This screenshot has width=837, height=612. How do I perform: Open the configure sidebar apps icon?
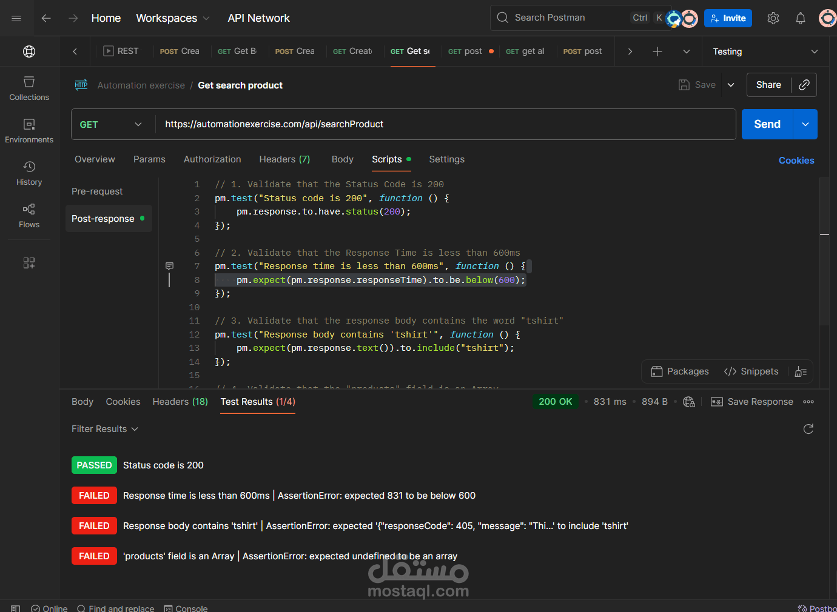coord(29,263)
